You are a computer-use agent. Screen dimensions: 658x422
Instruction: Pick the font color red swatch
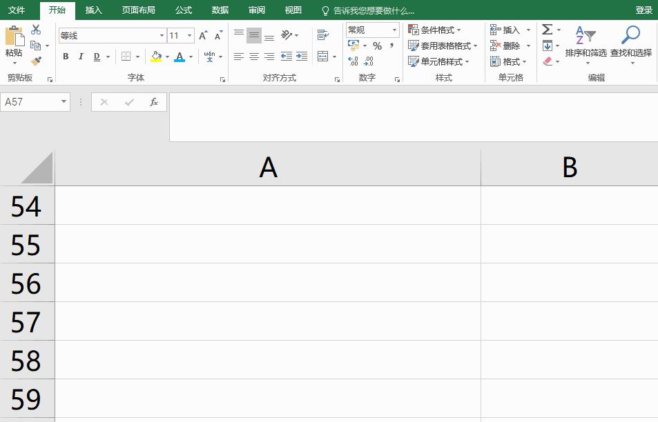click(x=180, y=61)
